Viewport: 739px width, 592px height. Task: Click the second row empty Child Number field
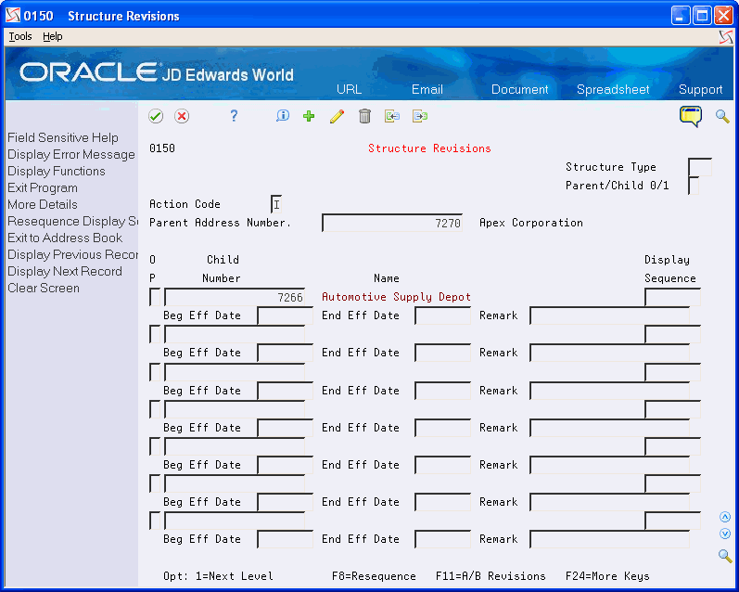pos(235,334)
